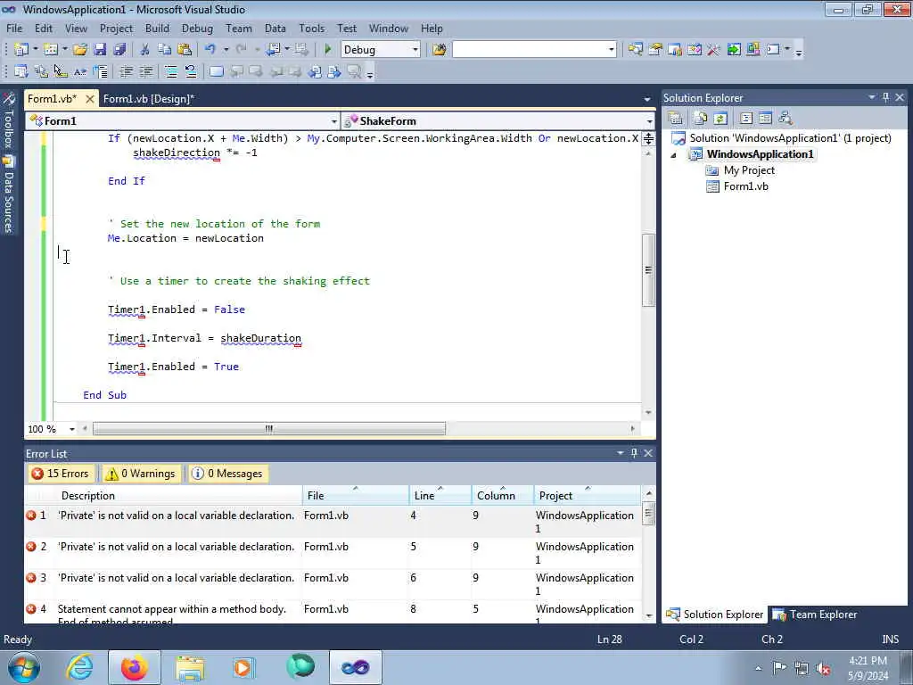Sort errors by the Line column header
This screenshot has height=685, width=913.
pyautogui.click(x=440, y=496)
